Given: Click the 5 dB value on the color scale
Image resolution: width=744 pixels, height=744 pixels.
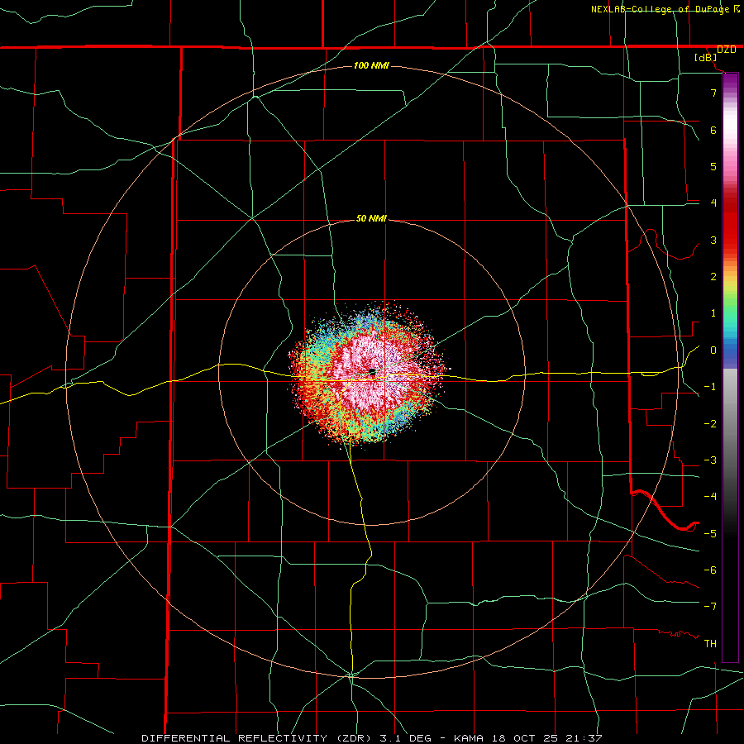Looking at the screenshot, I should click(713, 166).
